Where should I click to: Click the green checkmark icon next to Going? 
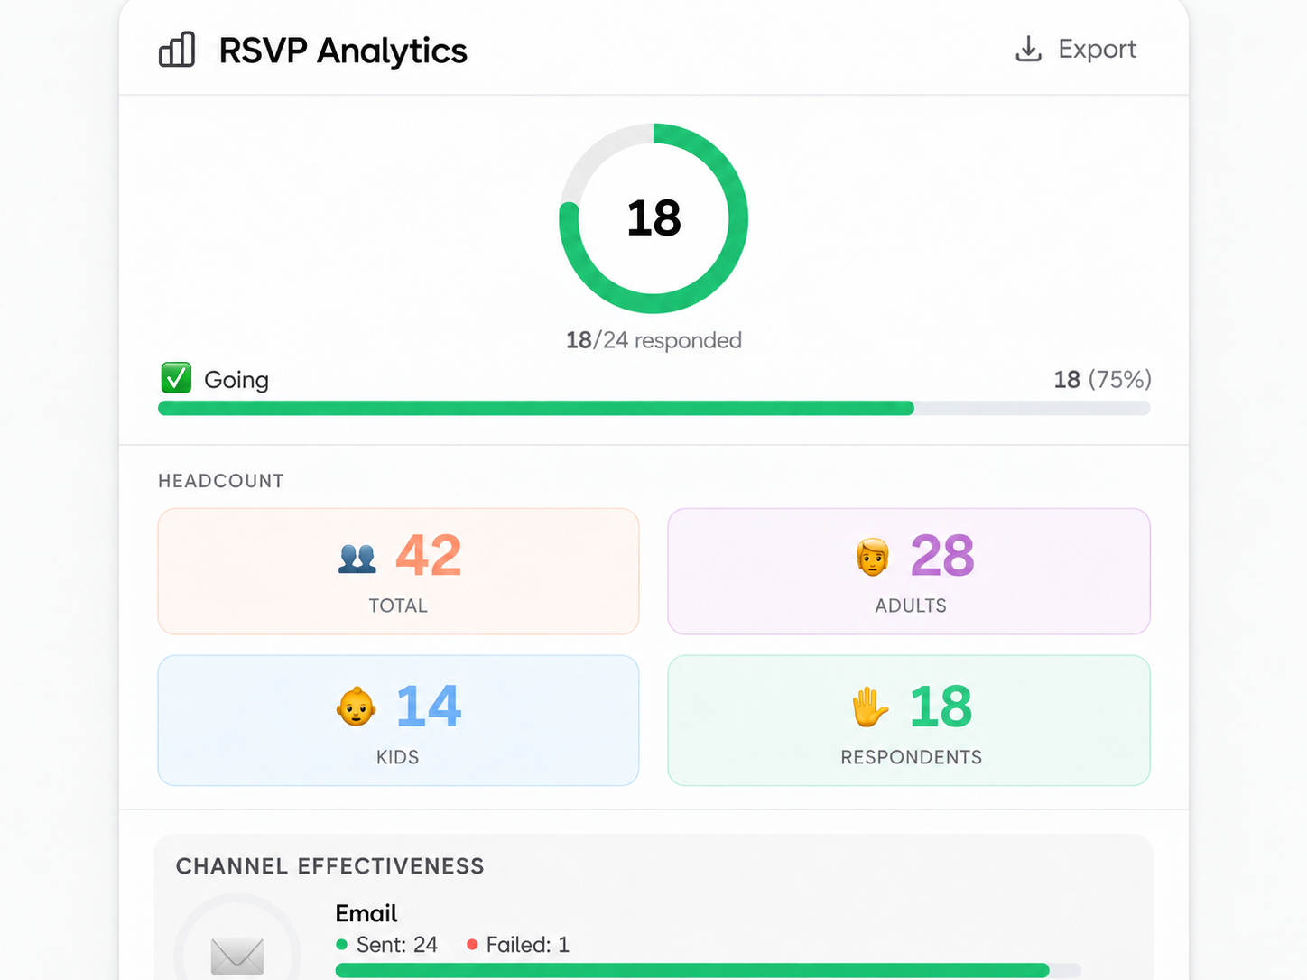176,378
